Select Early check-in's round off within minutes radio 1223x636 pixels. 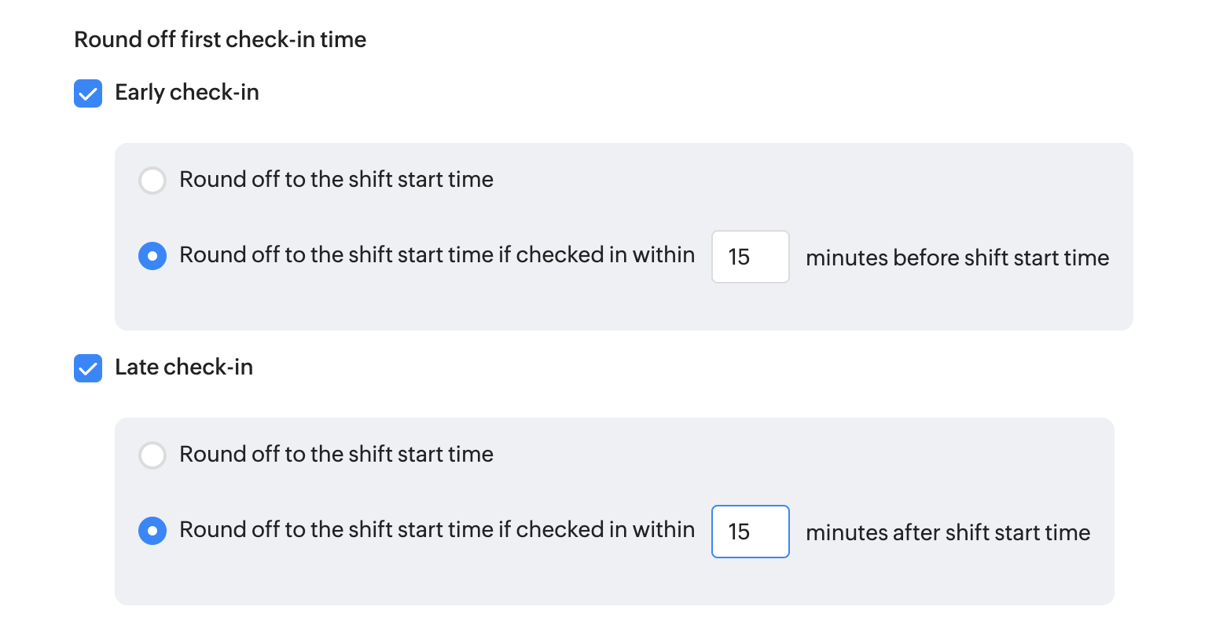[x=152, y=256]
